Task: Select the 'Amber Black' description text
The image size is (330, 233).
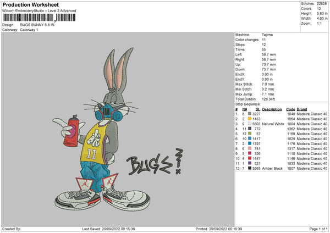Action: point(272,169)
